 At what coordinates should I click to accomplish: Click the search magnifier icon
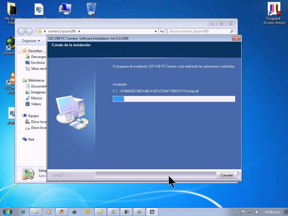coord(232,31)
